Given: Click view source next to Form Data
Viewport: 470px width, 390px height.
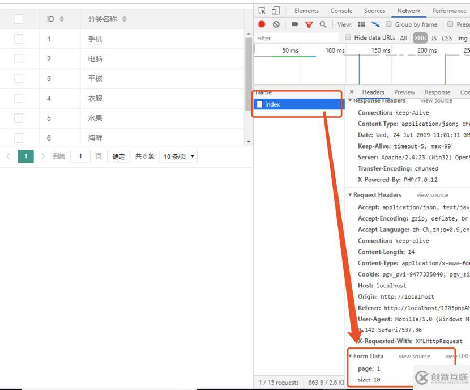Looking at the screenshot, I should [414, 357].
